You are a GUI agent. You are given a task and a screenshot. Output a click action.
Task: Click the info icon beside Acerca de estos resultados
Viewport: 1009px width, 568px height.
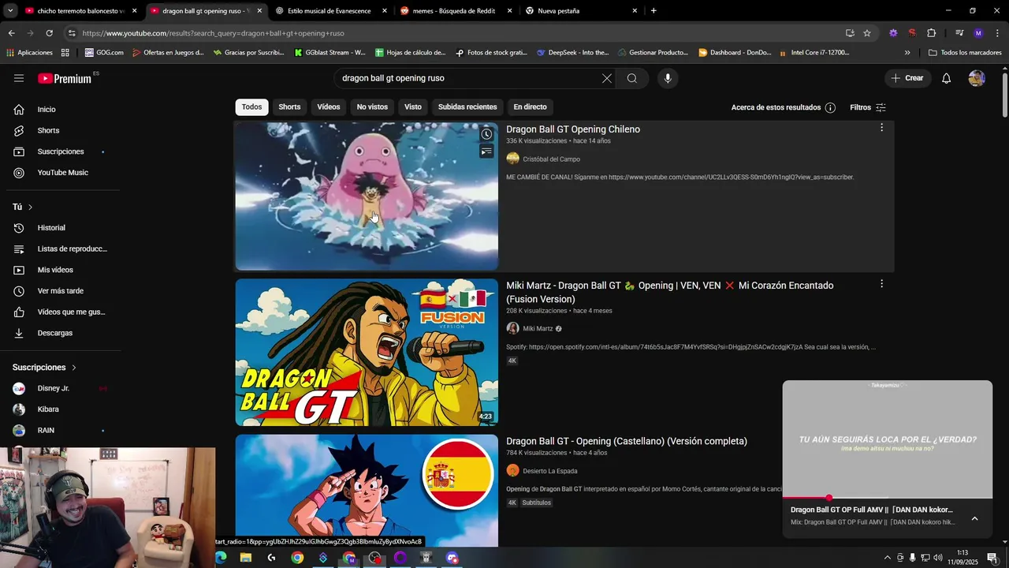[x=830, y=107]
